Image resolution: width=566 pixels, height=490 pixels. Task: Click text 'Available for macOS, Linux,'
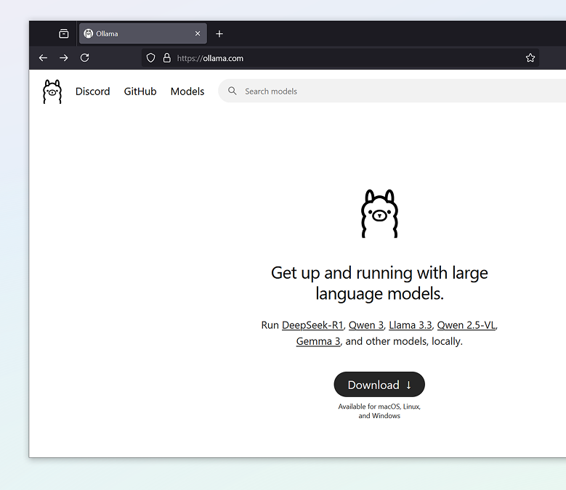[x=379, y=407]
